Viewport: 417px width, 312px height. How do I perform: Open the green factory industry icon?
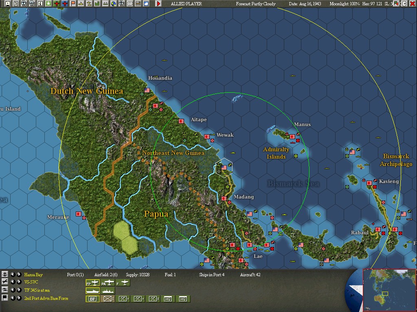tap(97, 3)
